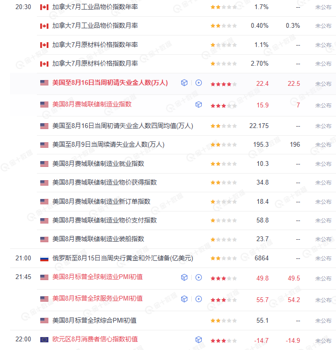This screenshot has width=336, height=350.
Task: Select 俄罗斯至8月15日当周央行黄金和外汇储备(亿美元) title
Action: click(123, 258)
